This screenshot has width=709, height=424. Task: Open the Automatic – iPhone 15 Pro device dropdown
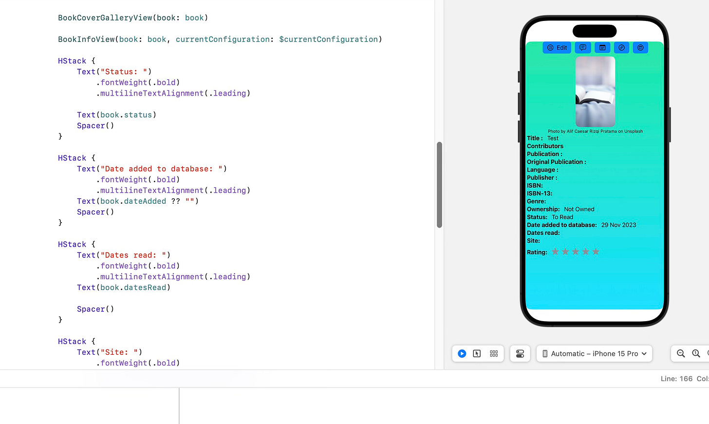tap(594, 353)
